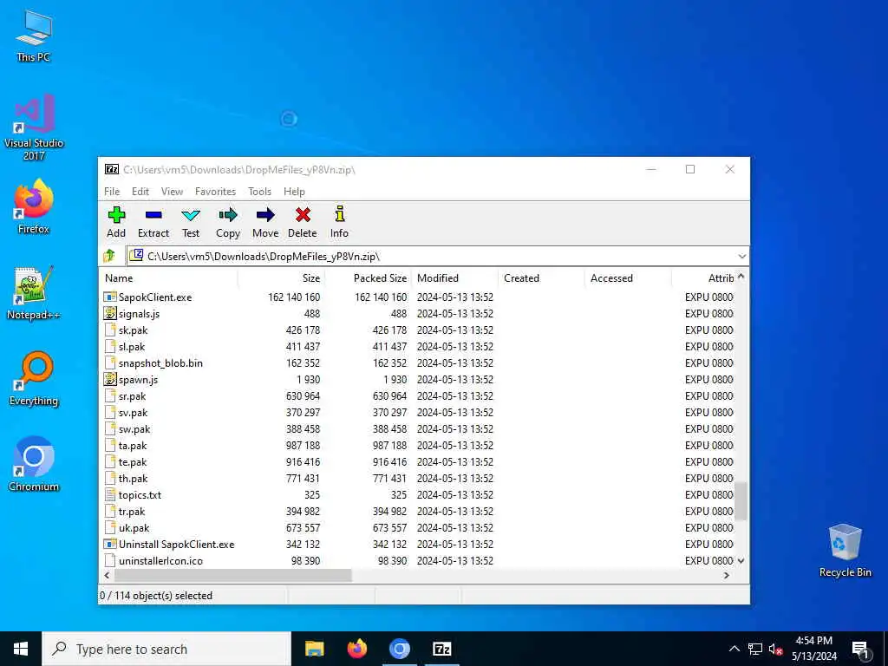Sort by the Created column header

[541, 278]
